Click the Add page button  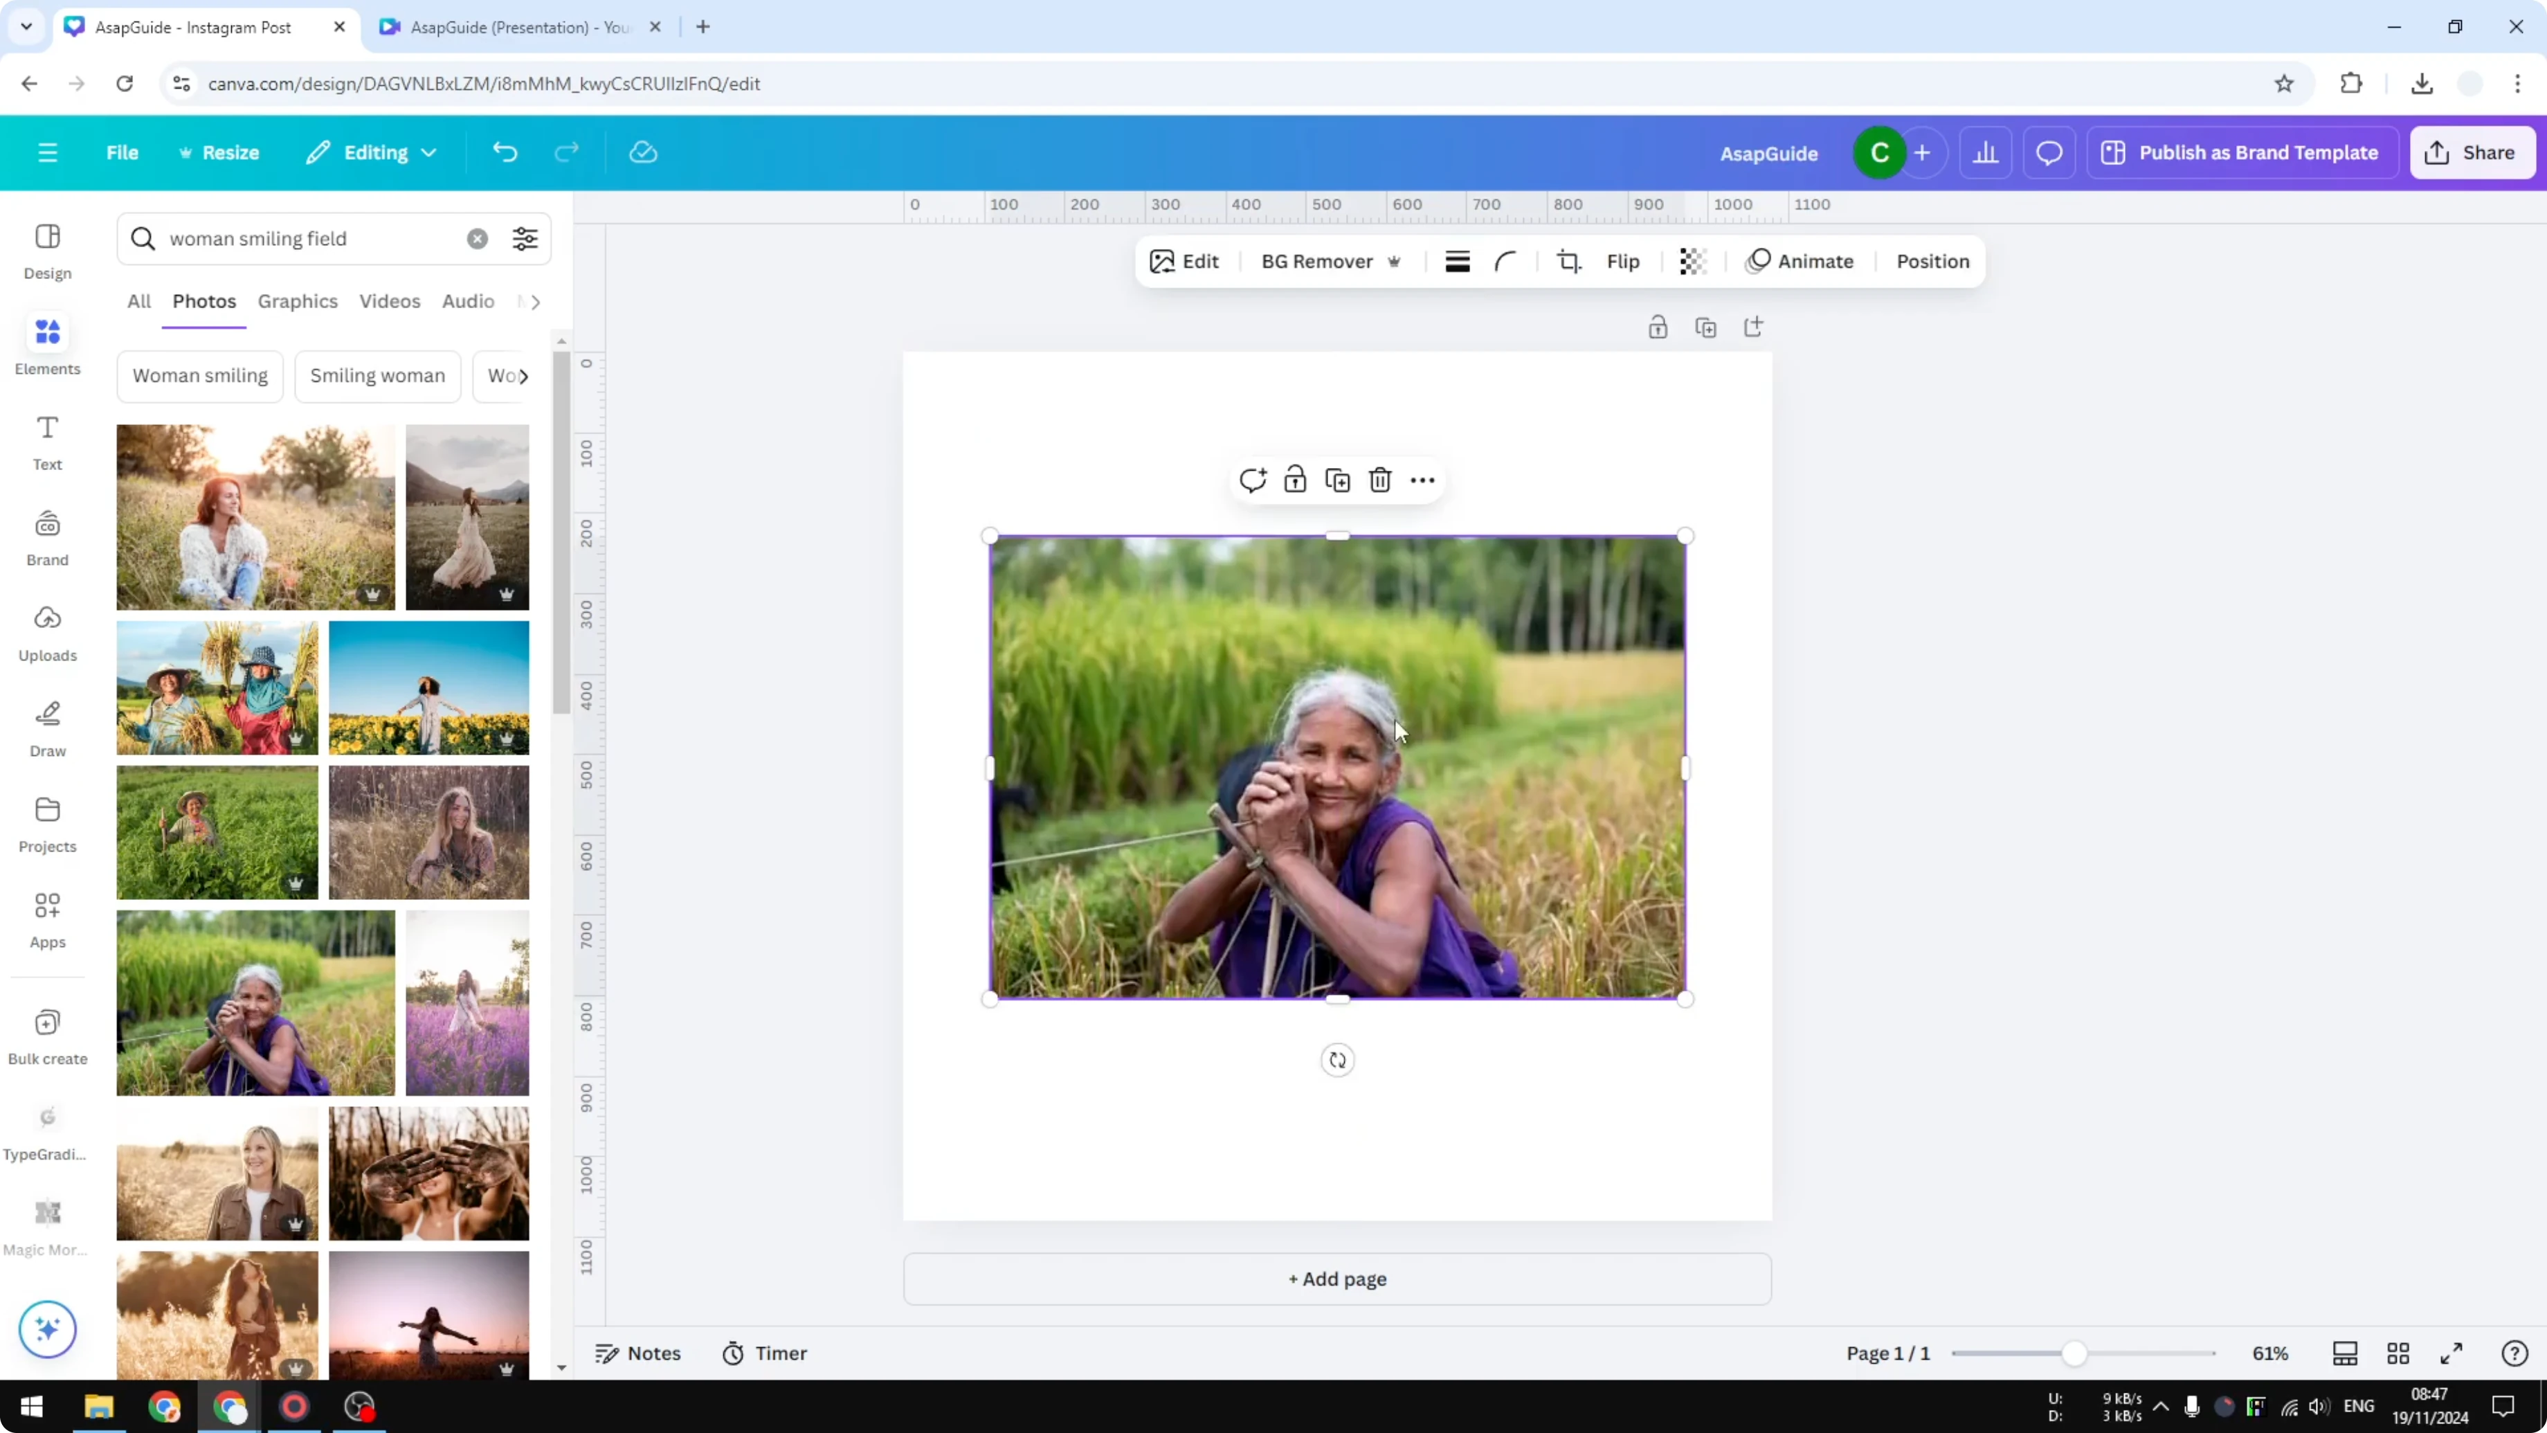tap(1336, 1279)
